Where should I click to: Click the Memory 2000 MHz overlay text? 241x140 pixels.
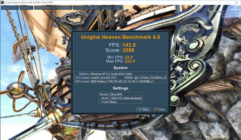pyautogui.click(x=231, y=17)
